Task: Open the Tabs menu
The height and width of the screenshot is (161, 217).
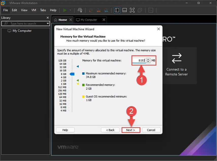Action: coord(43,10)
